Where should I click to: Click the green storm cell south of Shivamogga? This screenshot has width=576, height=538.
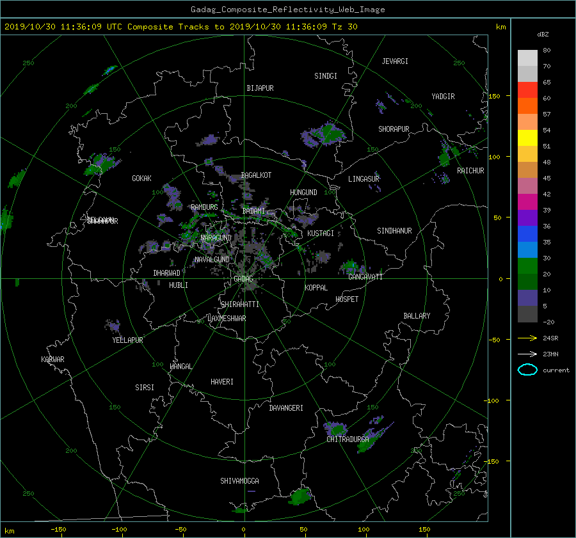coord(300,496)
